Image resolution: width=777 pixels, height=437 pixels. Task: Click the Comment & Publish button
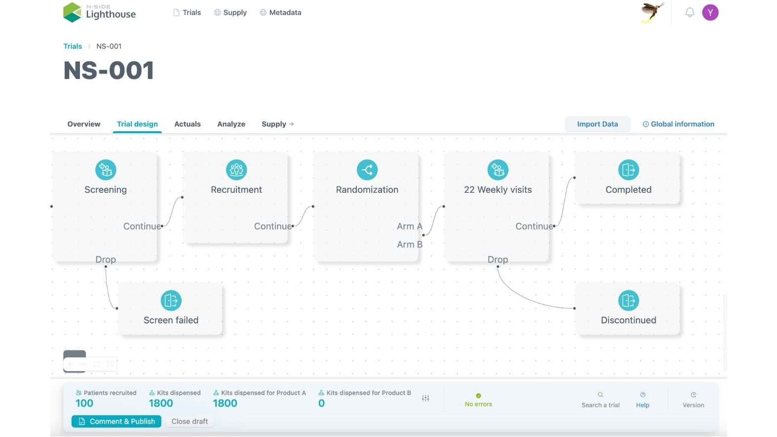pos(117,421)
